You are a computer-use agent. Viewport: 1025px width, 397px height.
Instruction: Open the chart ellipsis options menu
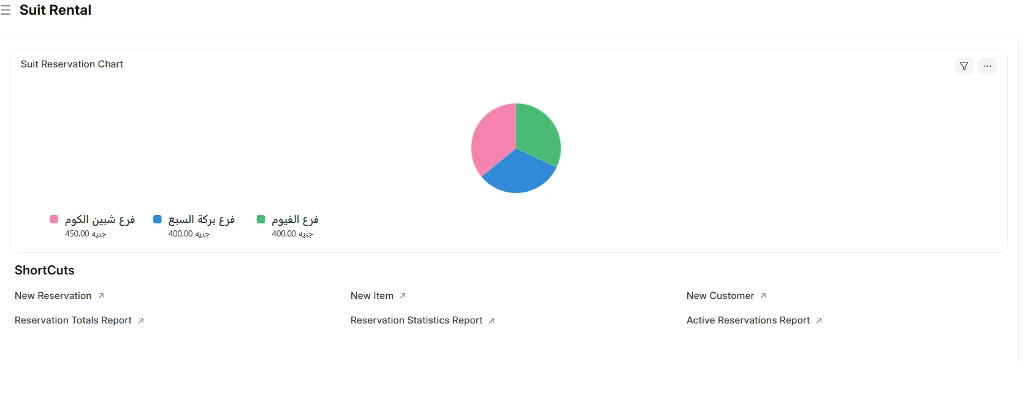[x=987, y=66]
